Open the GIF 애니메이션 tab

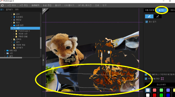[84, 5]
